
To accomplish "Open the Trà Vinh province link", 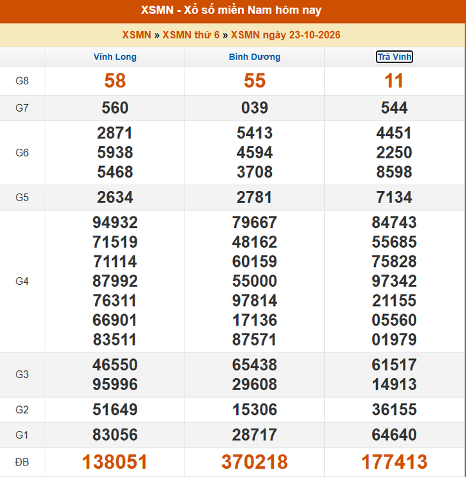I will 395,57.
